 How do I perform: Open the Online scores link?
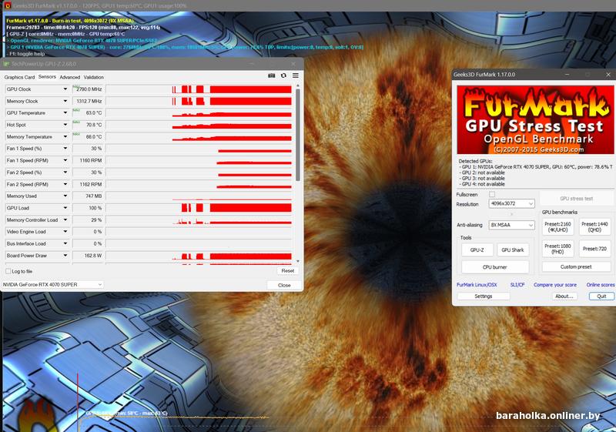[601, 285]
